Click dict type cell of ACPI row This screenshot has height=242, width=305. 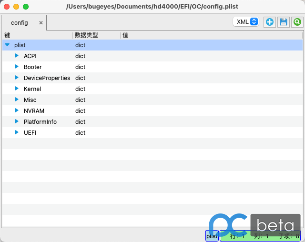(x=81, y=56)
